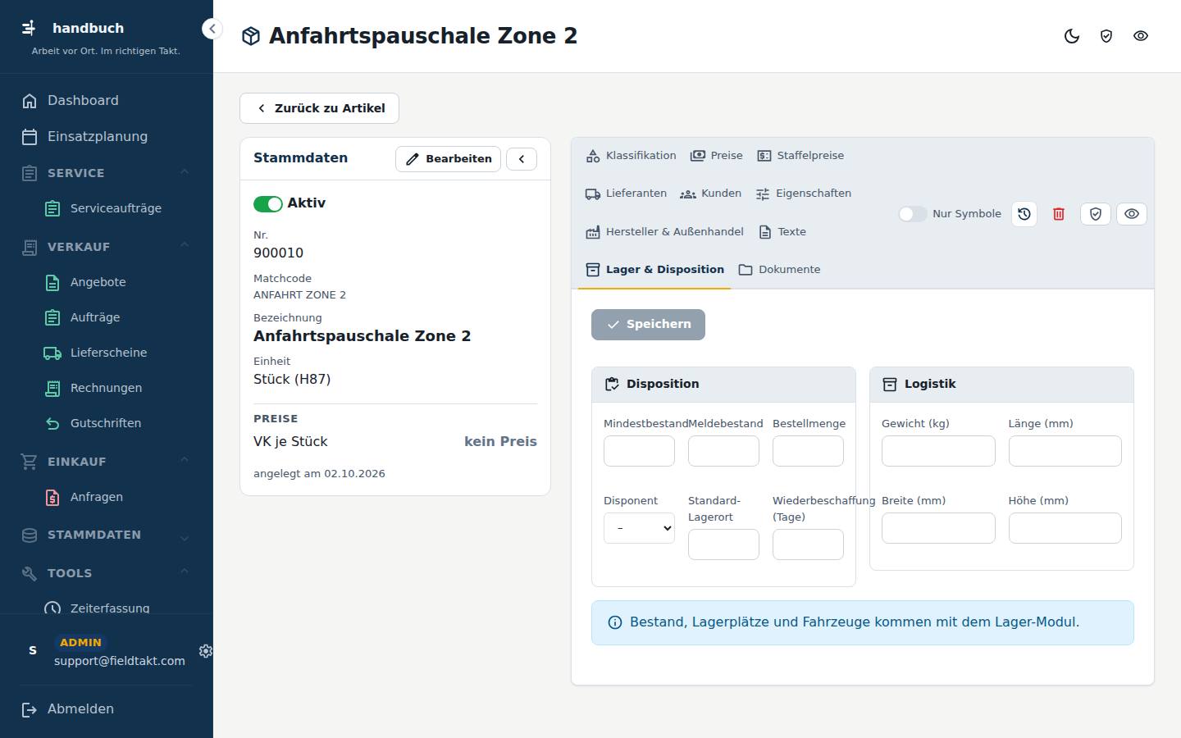Open Dashboard in the sidebar
The image size is (1181, 738).
pyautogui.click(x=107, y=101)
